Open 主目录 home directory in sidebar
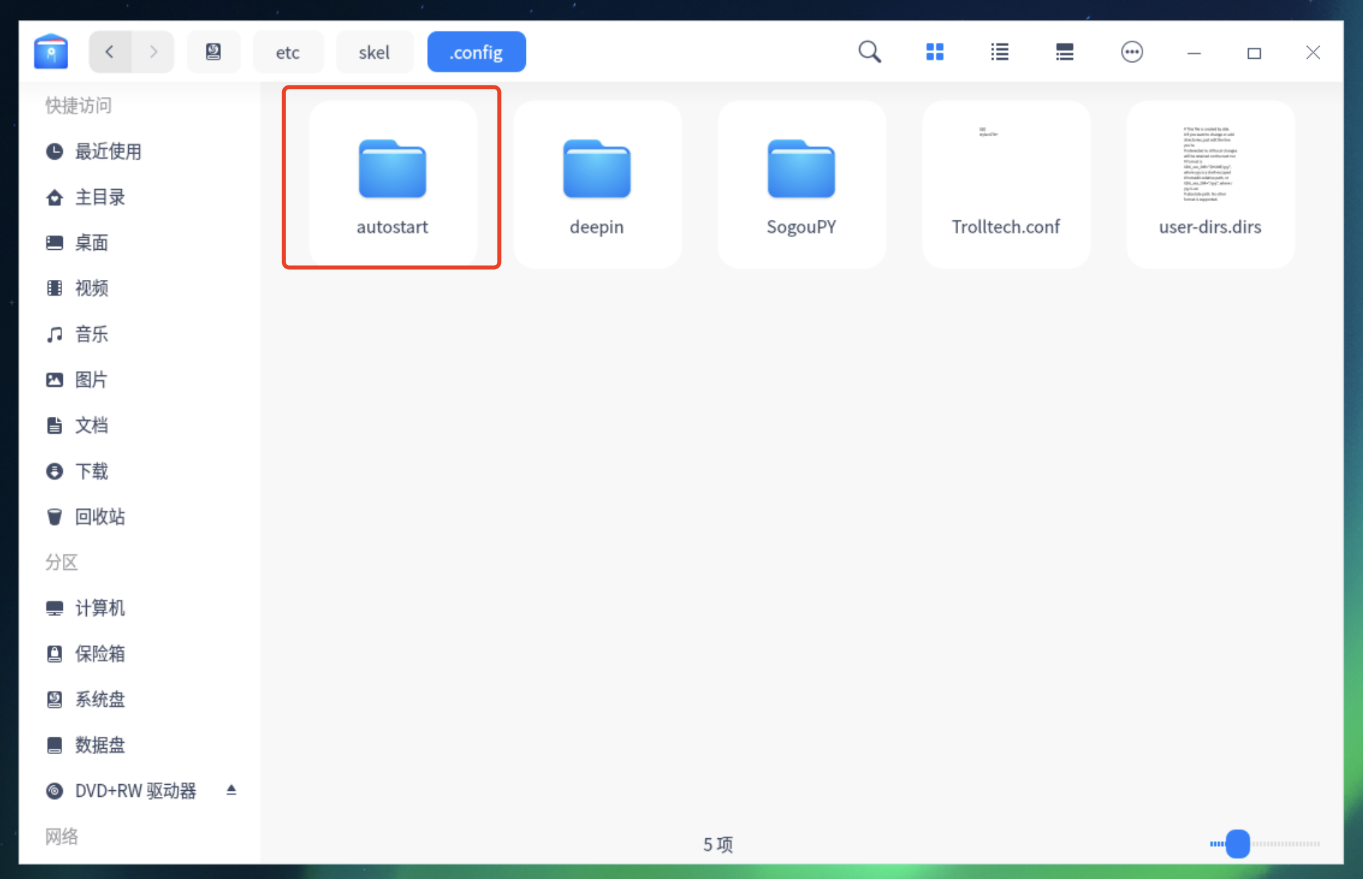Image resolution: width=1363 pixels, height=879 pixels. [x=140, y=197]
